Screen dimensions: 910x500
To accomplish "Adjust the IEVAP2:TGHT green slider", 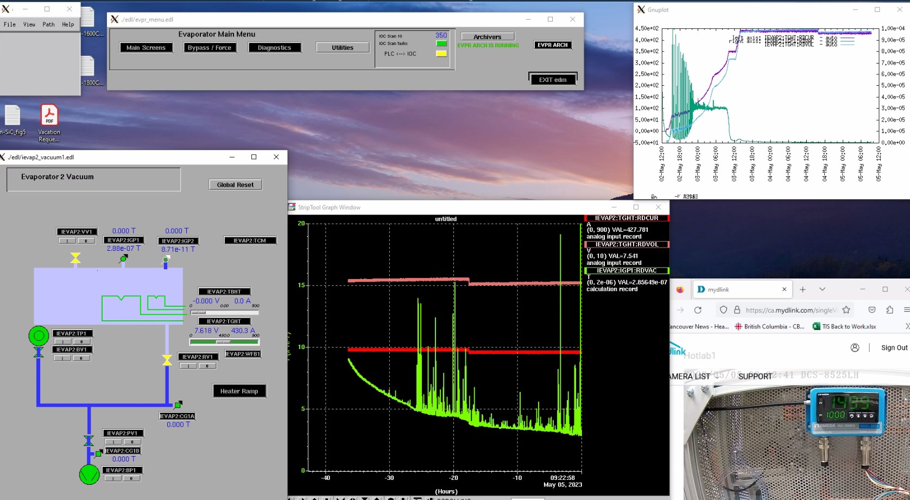I will point(224,342).
